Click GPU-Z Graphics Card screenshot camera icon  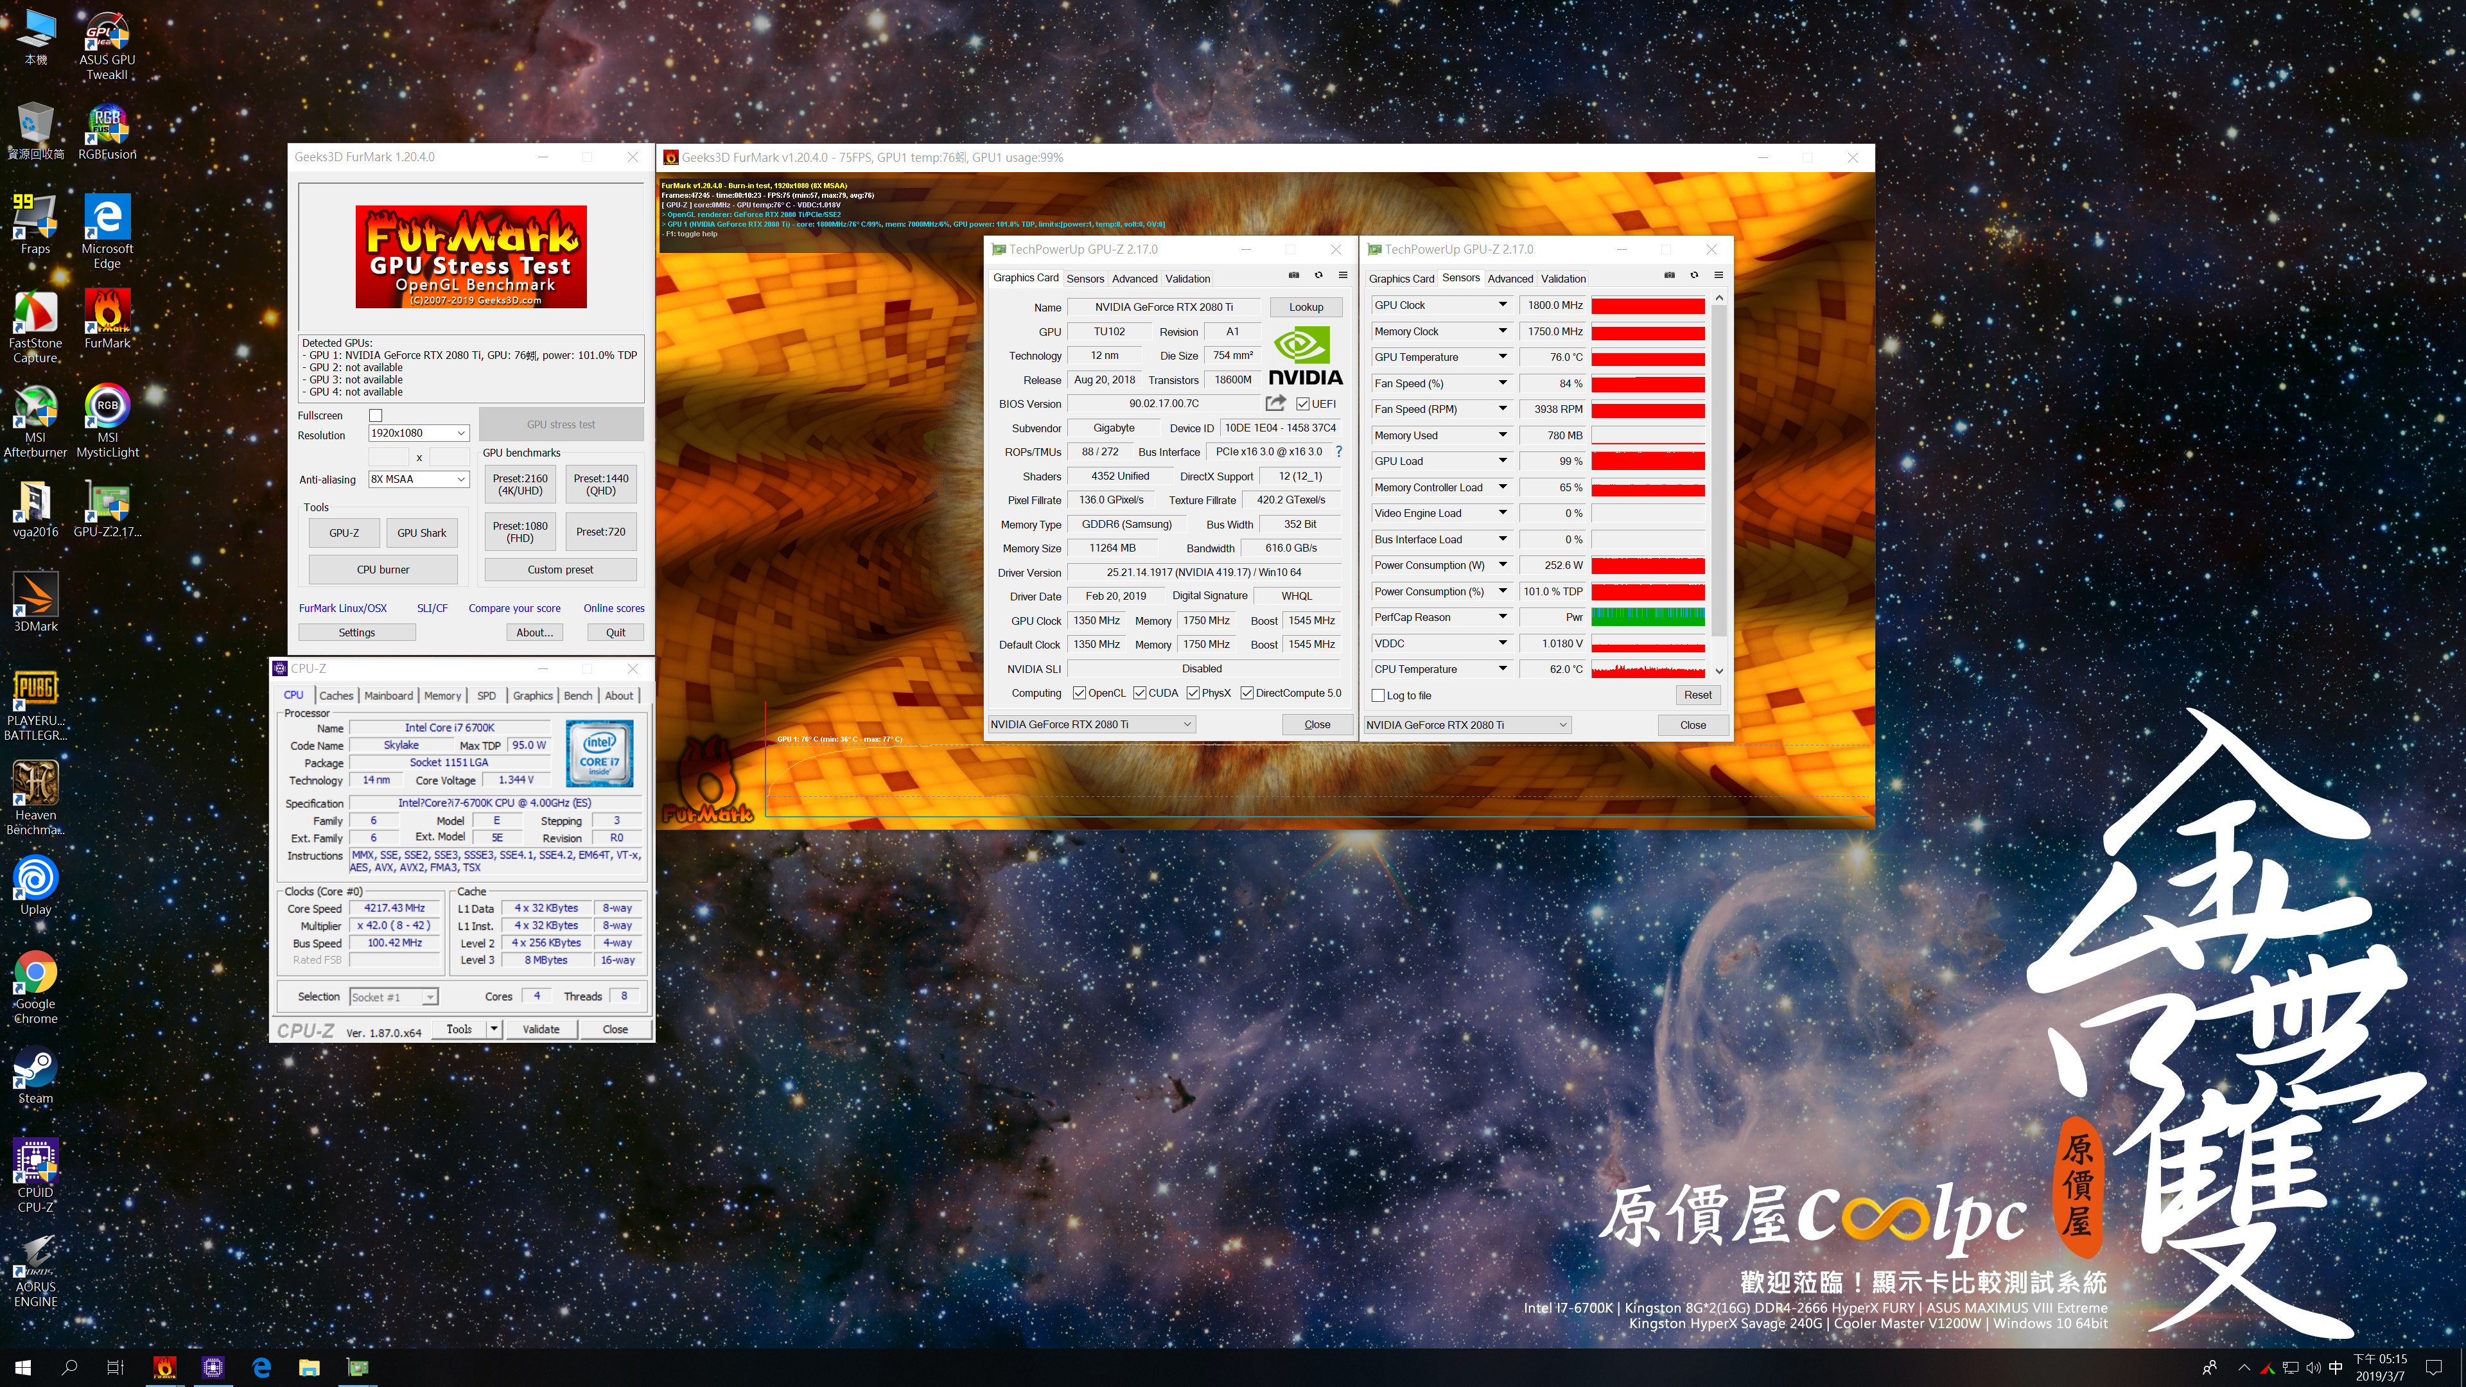(x=1293, y=275)
